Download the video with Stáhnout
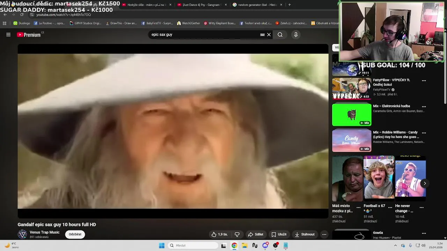Image resolution: width=447 pixels, height=251 pixels. (x=305, y=234)
